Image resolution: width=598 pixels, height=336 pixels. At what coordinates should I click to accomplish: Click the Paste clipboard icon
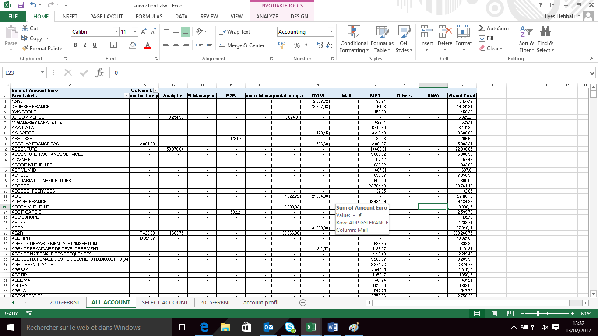(11, 33)
